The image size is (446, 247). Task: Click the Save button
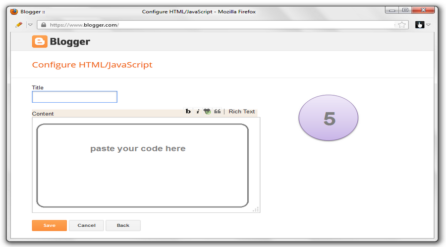pyautogui.click(x=49, y=225)
